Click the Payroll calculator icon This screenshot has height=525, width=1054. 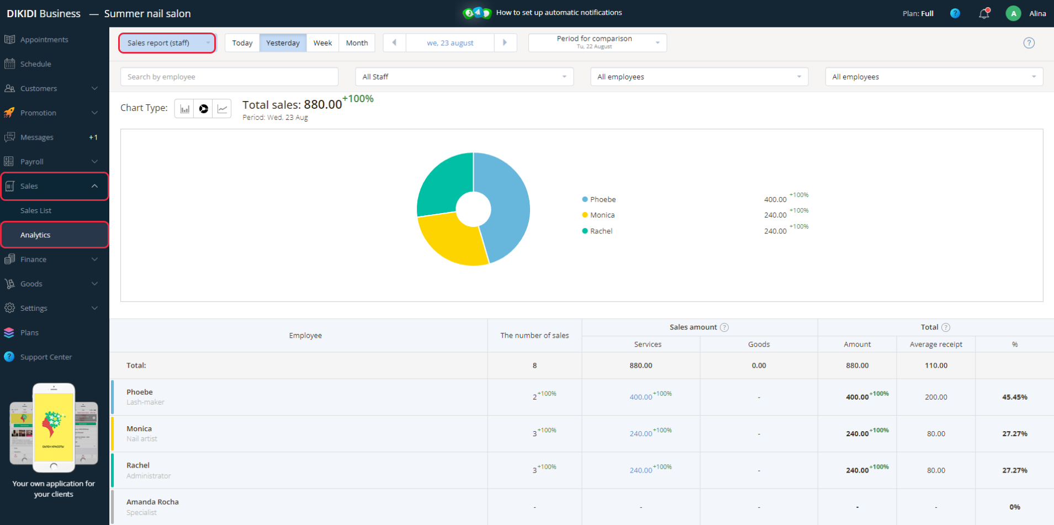[x=9, y=162]
